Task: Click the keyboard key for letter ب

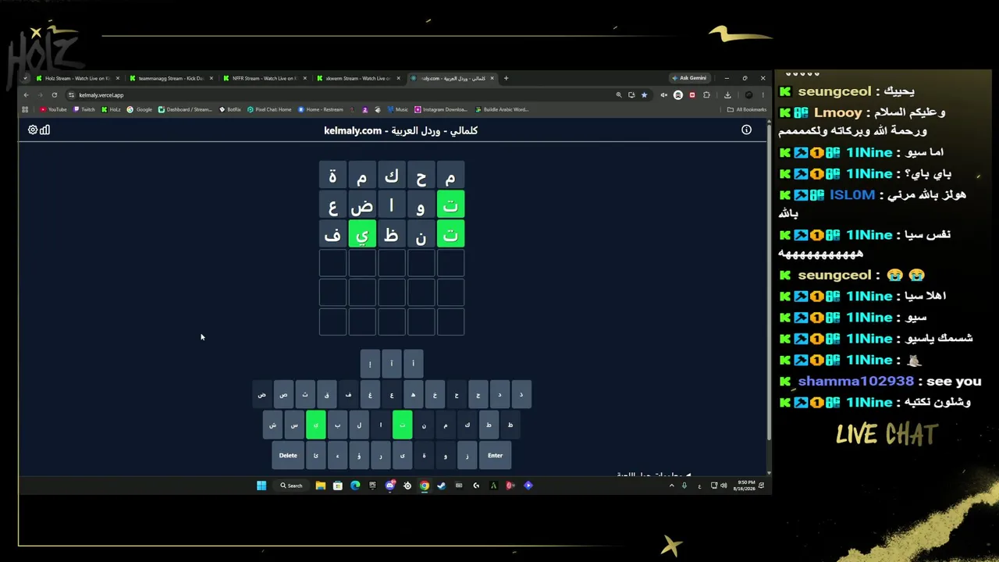Action: (x=337, y=425)
